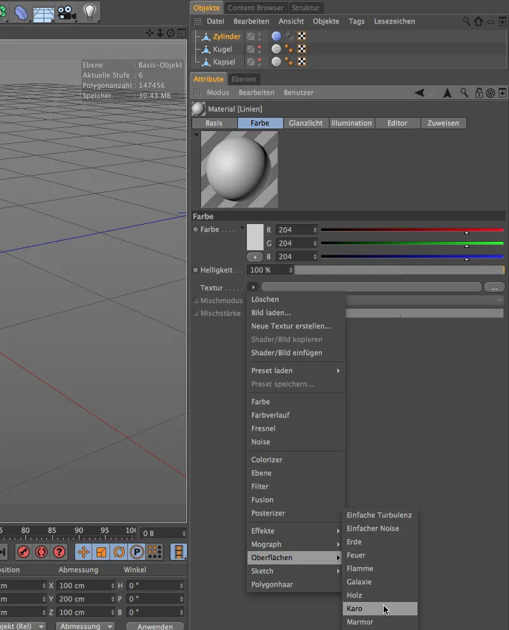
Task: Click the viewport zoom camera icon
Action: [160, 33]
